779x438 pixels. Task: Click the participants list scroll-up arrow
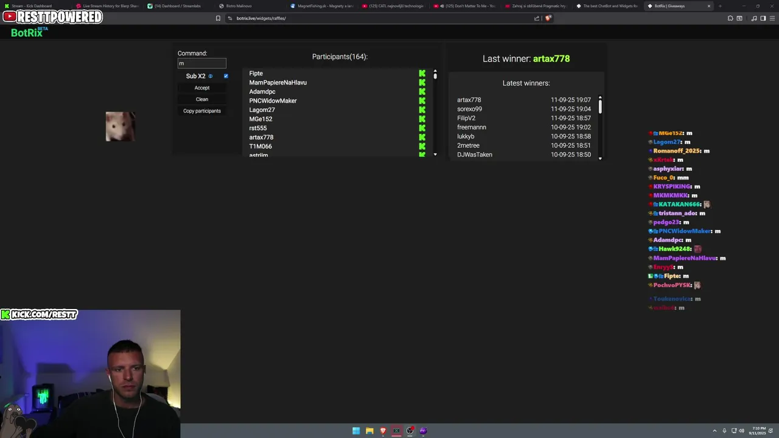click(435, 72)
